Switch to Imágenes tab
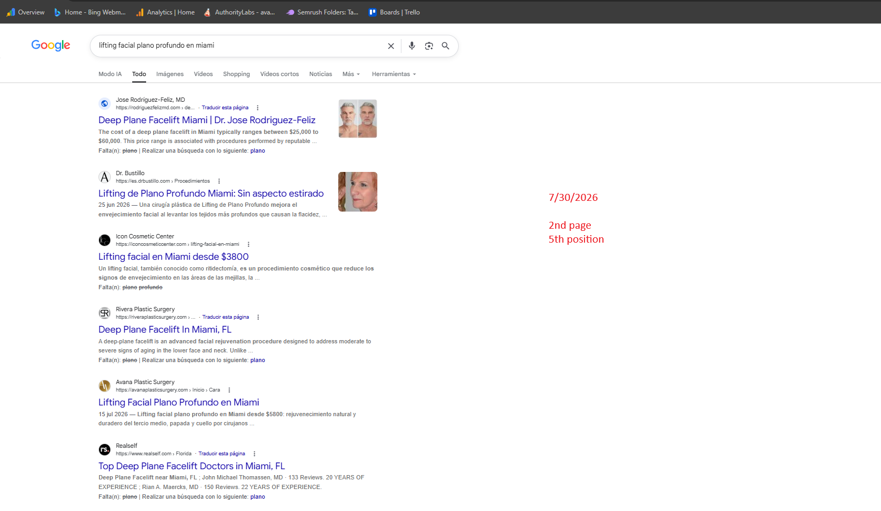 [x=170, y=74]
